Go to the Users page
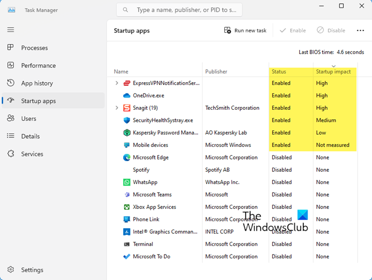This screenshot has height=280, width=372. [53, 118]
